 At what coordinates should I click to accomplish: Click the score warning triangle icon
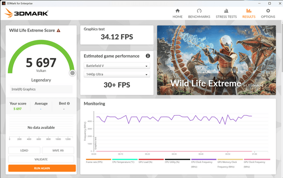(x=58, y=31)
